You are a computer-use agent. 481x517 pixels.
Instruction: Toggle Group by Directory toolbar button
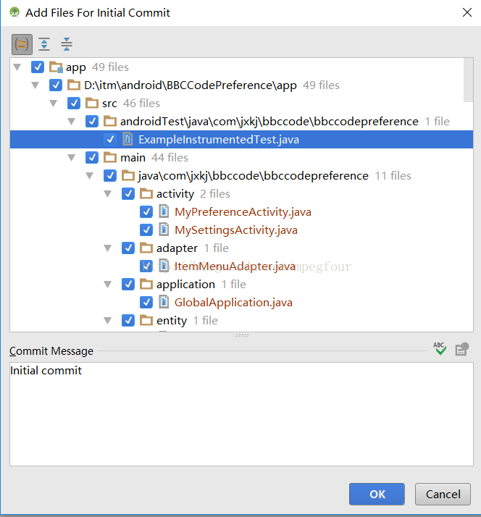tap(22, 44)
